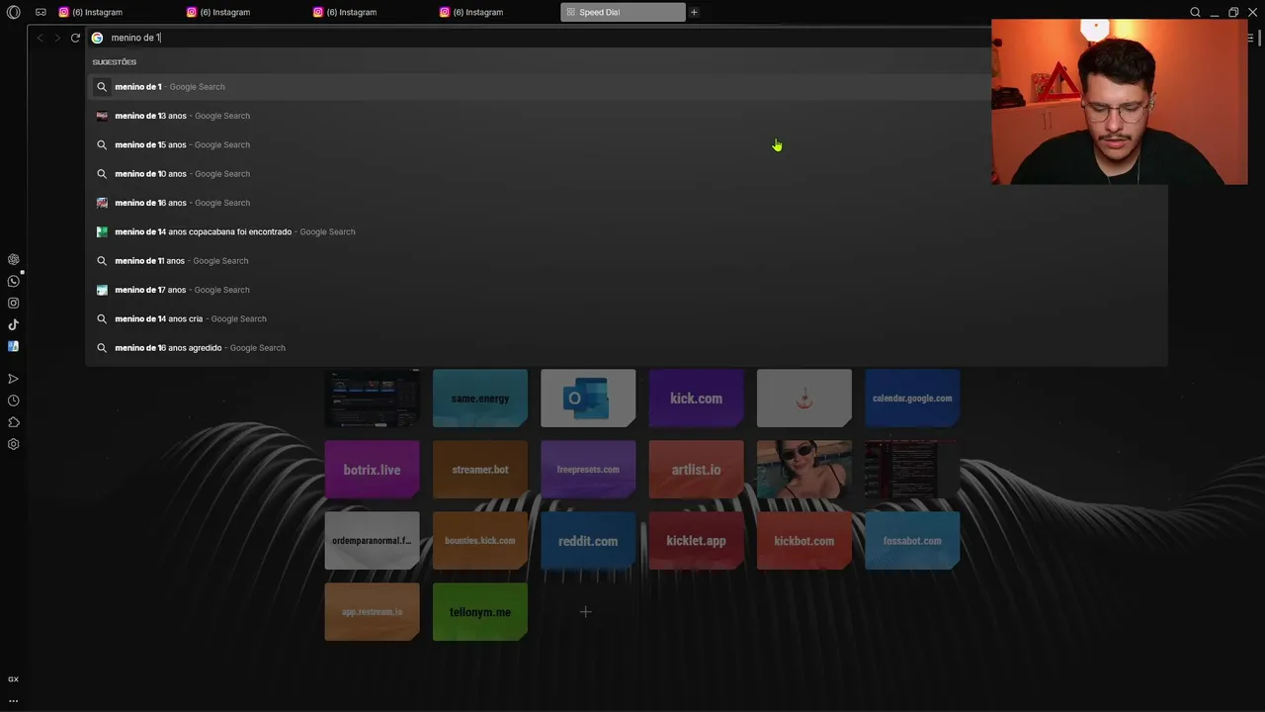The width and height of the screenshot is (1265, 712).
Task: Open calendar.google.com speed dial tile
Action: point(912,399)
